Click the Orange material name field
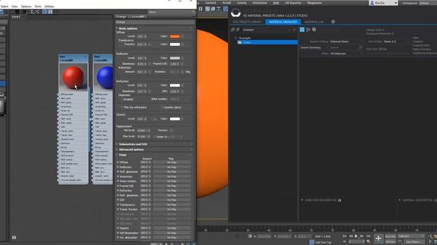The width and height of the screenshot is (437, 245). pos(154,22)
